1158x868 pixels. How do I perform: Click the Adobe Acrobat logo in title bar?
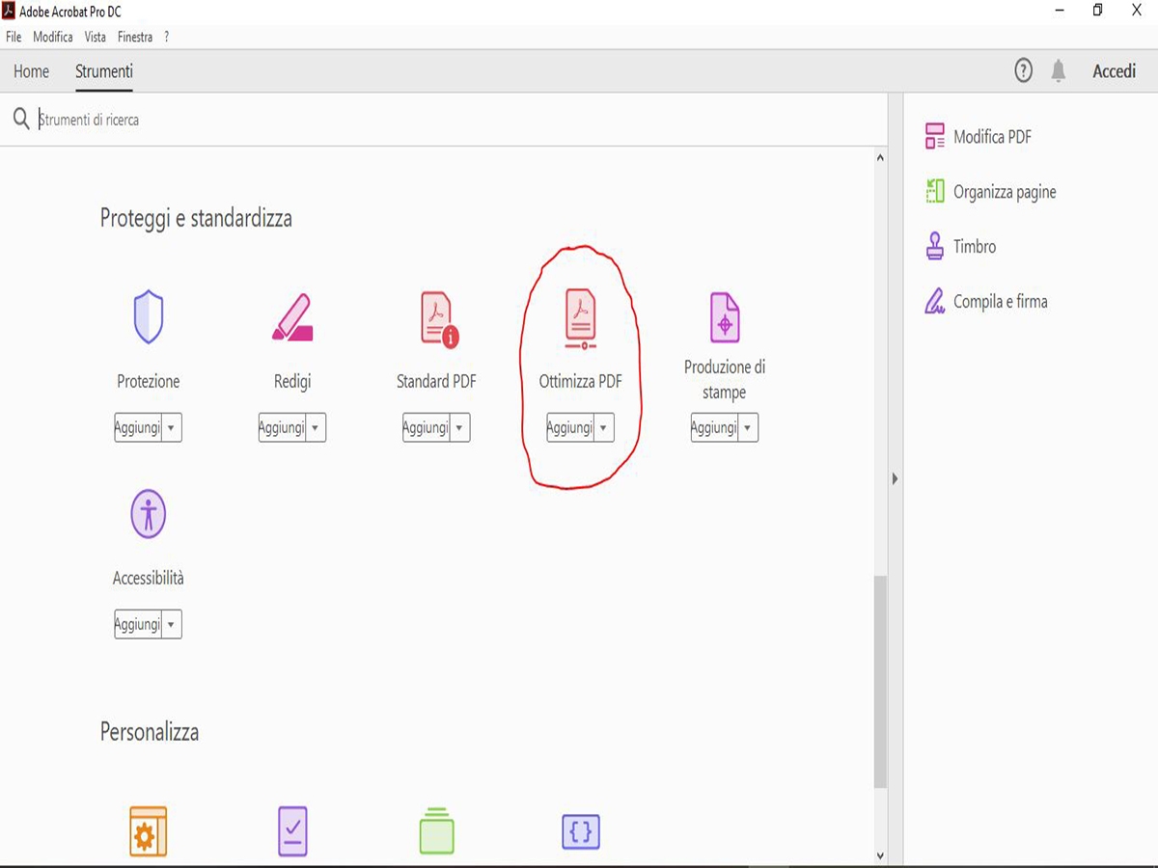[x=9, y=11]
